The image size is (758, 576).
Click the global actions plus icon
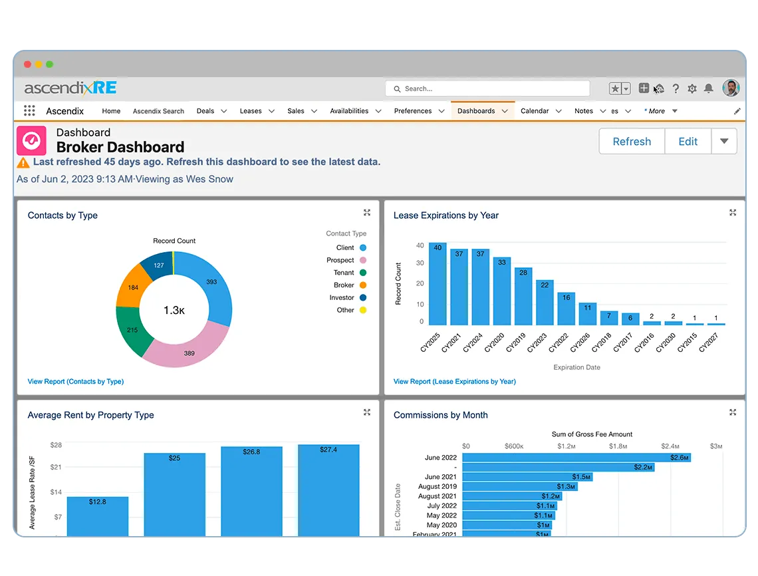point(644,88)
